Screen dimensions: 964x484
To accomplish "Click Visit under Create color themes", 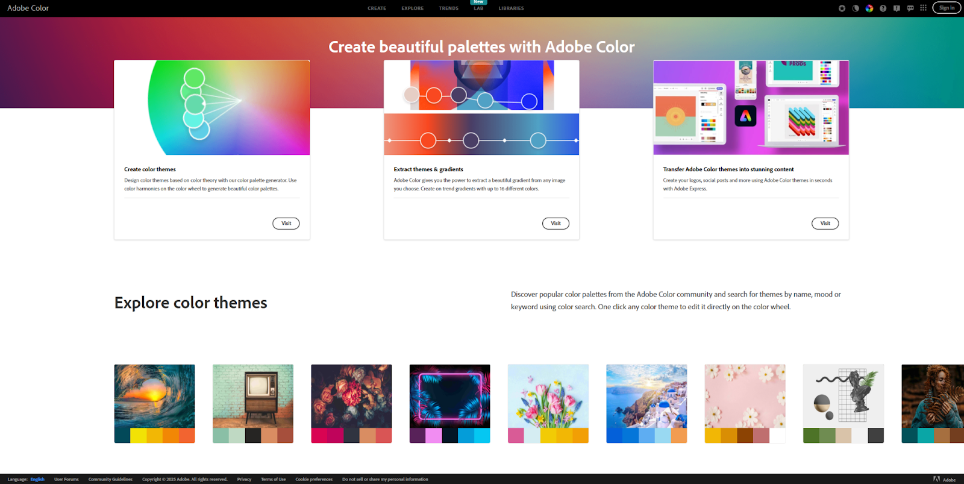I will [x=286, y=223].
